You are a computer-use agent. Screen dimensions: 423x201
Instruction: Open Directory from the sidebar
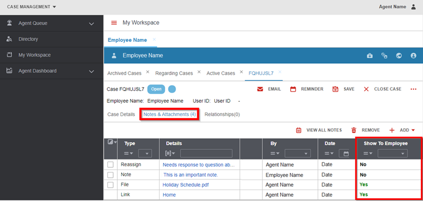click(x=28, y=39)
